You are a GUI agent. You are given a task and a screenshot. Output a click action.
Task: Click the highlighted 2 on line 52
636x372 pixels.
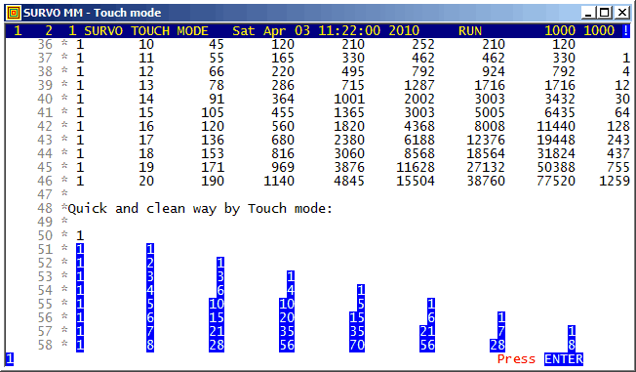(150, 264)
